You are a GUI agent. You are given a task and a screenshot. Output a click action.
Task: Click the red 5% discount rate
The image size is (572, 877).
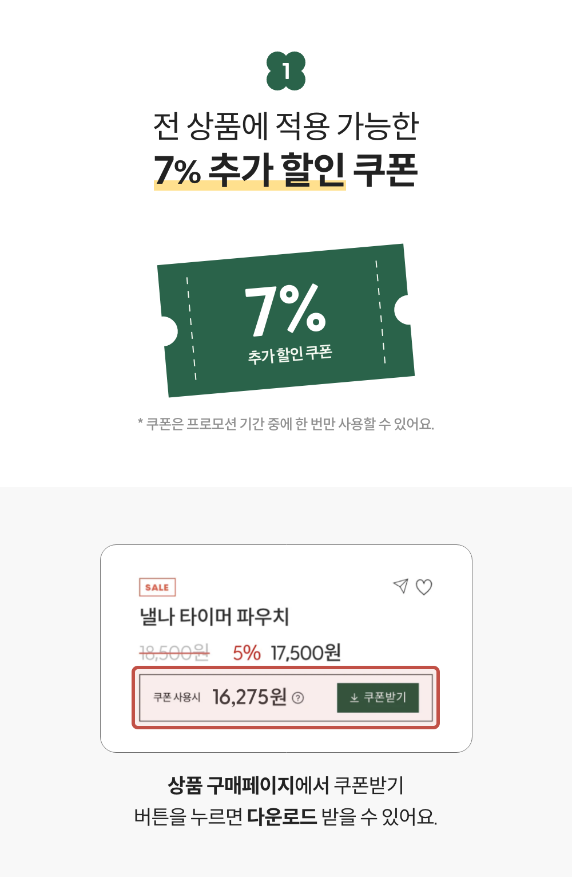[x=247, y=653]
